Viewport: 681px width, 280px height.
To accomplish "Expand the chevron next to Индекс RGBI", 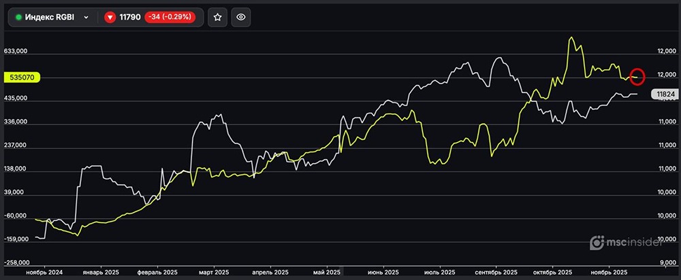I will tap(86, 18).
